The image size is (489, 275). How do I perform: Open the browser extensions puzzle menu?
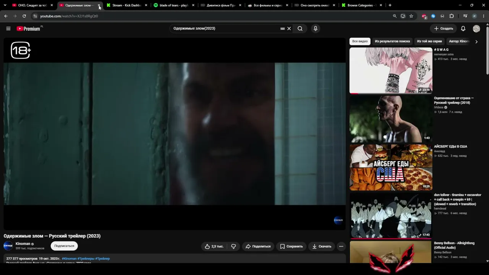(452, 16)
